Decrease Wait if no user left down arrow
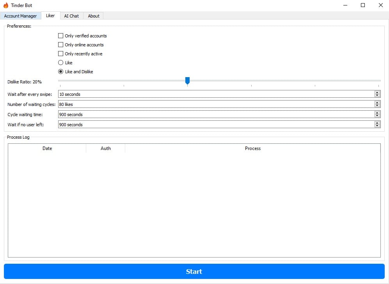Viewport: 389px width, 284px height. pos(377,126)
